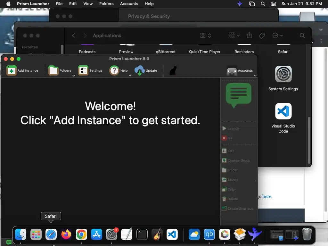Open Spotlight search in menu bar
Image resolution: width=328 pixels, height=246 pixels.
263,4
